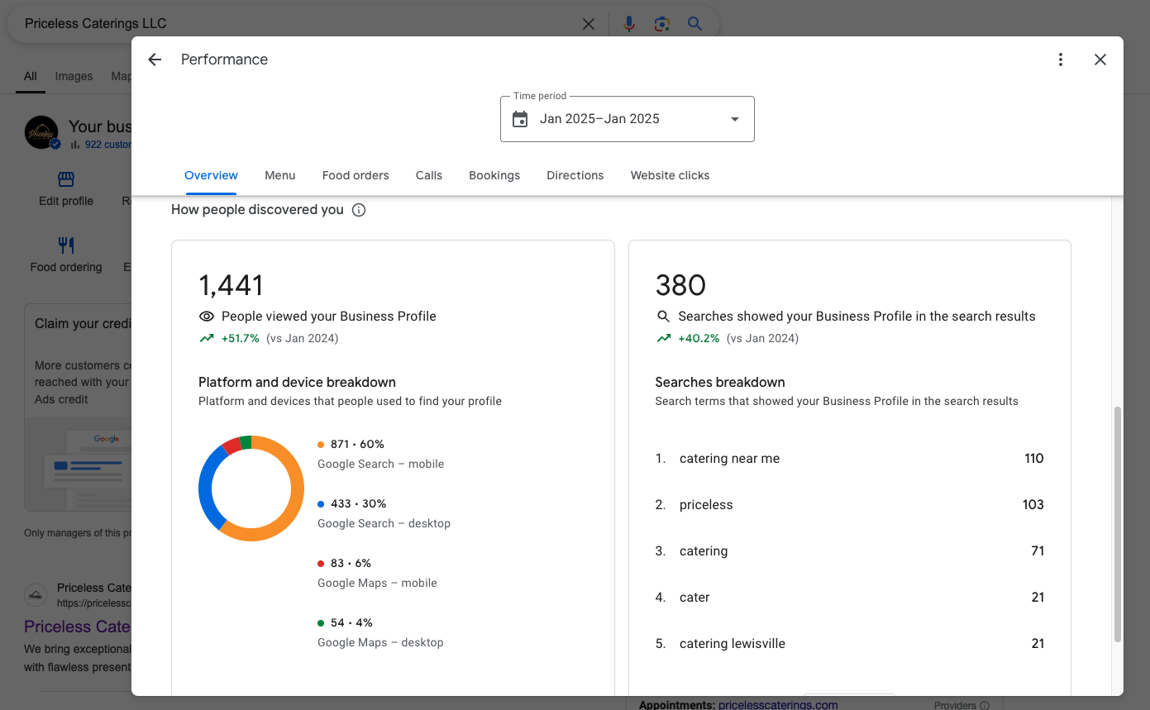Click the '54 • 4%' value
Image resolution: width=1150 pixels, height=710 pixels.
pyautogui.click(x=351, y=623)
